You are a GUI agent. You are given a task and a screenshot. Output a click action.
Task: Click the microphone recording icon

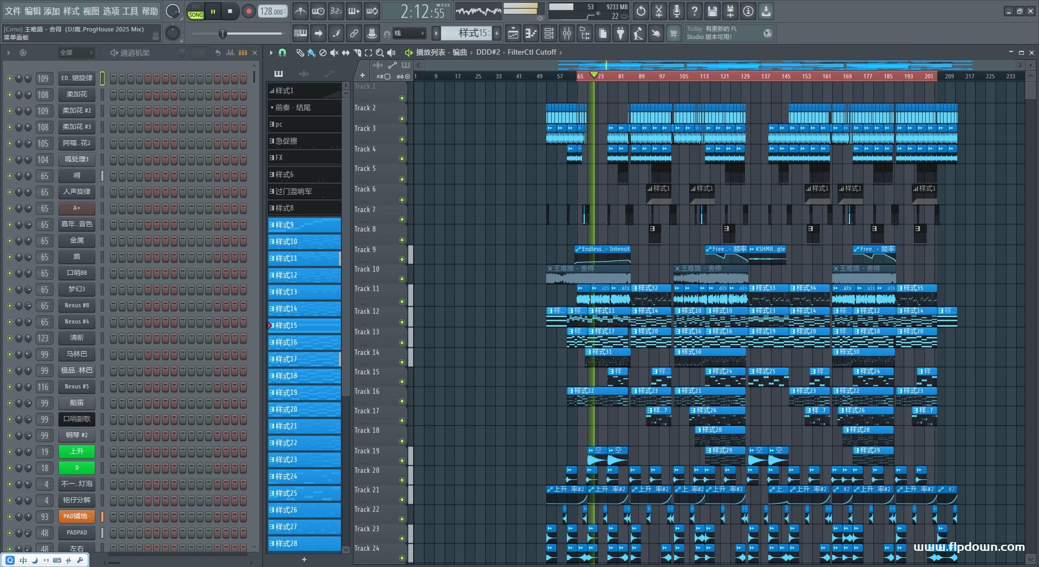click(x=677, y=11)
